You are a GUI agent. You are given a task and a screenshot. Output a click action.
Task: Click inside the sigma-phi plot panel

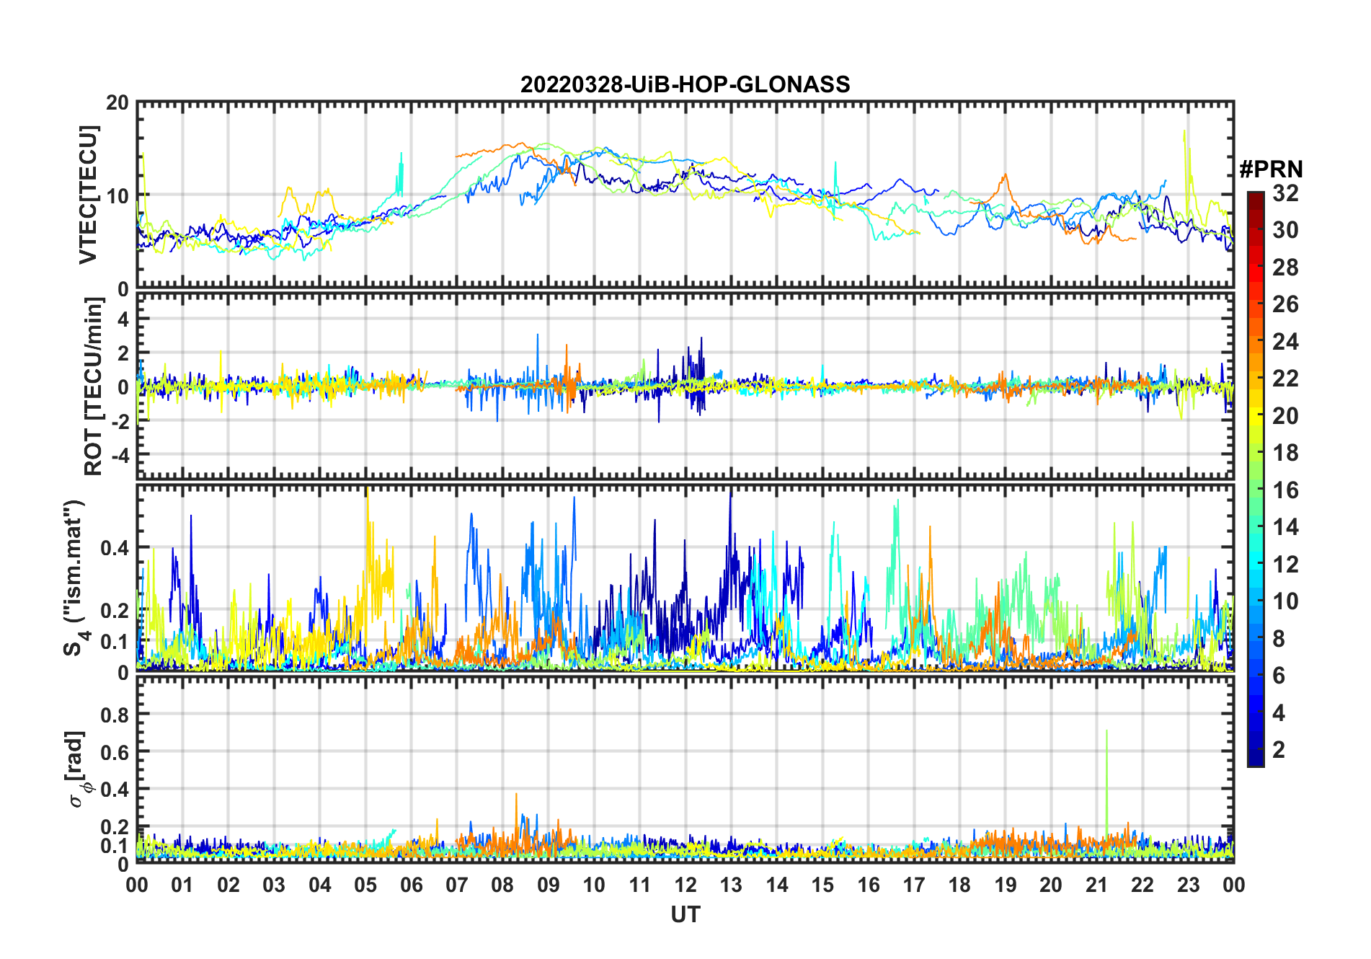coord(685,769)
